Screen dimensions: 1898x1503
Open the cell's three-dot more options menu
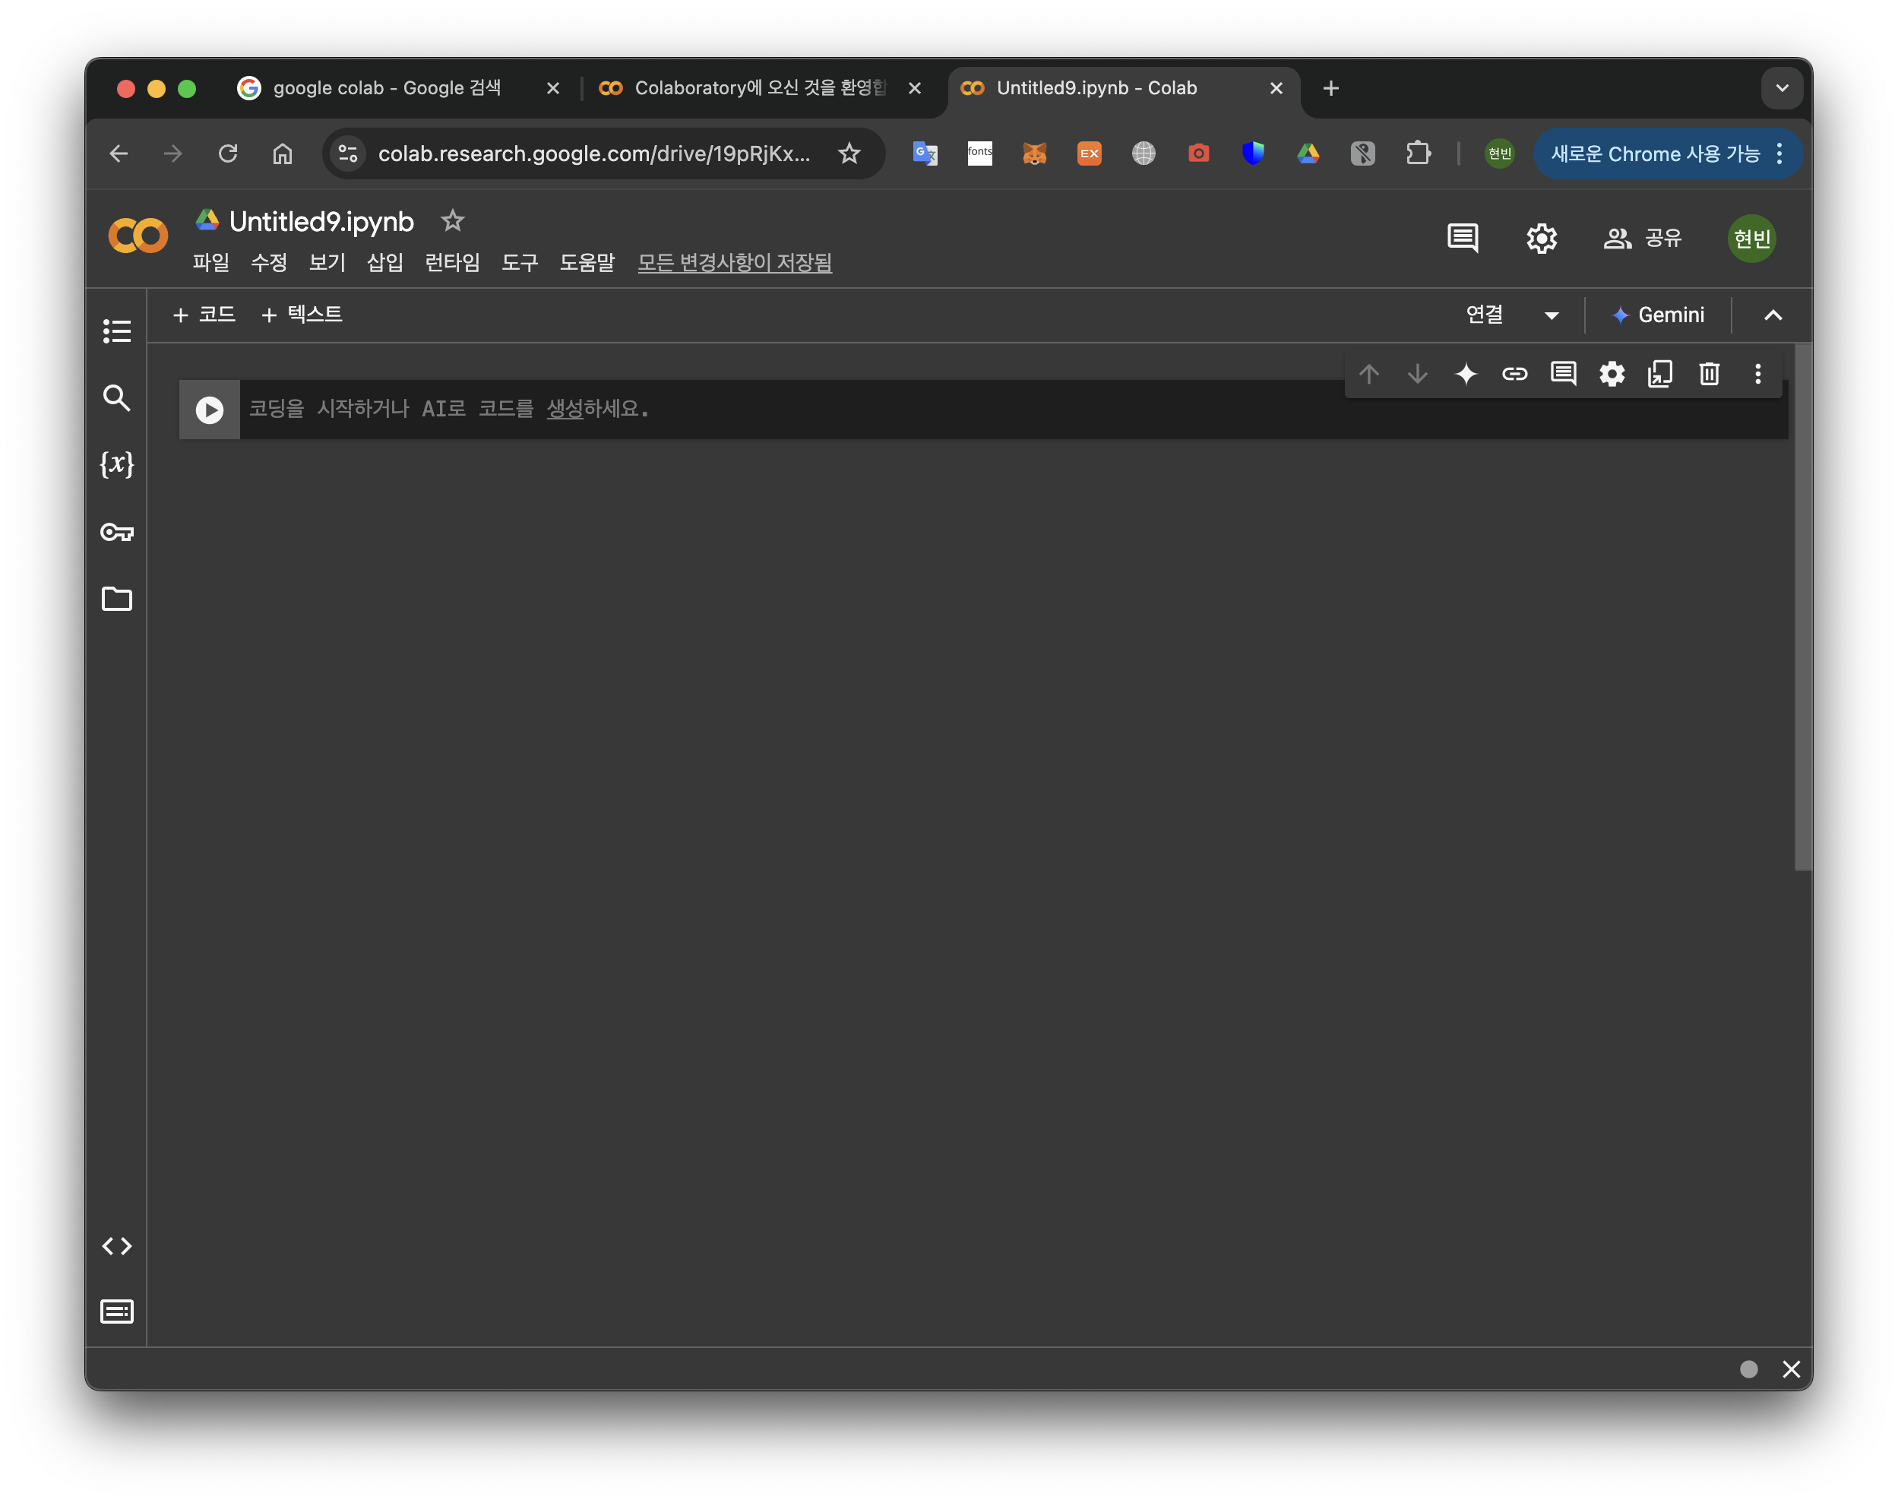[1758, 374]
